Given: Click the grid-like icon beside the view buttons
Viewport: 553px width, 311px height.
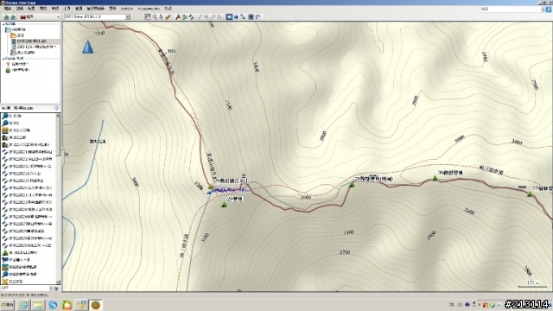Looking at the screenshot, I should (251, 16).
